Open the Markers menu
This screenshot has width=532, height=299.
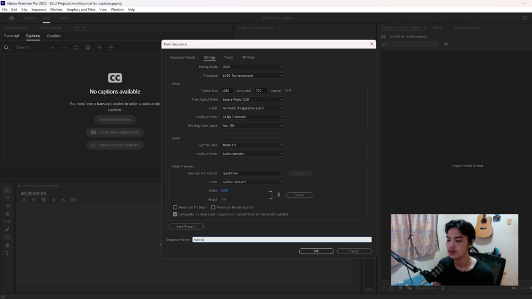(x=56, y=9)
